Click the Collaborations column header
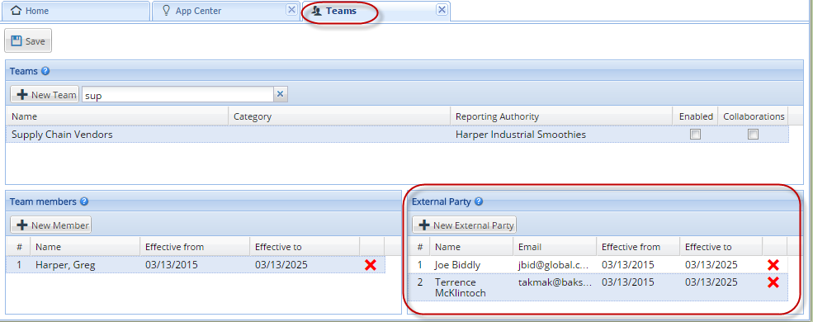 754,116
